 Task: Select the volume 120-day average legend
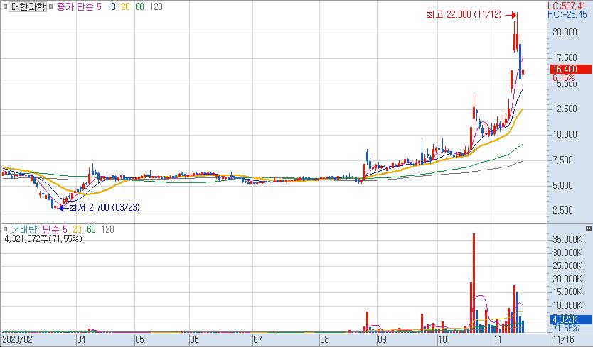tap(108, 229)
